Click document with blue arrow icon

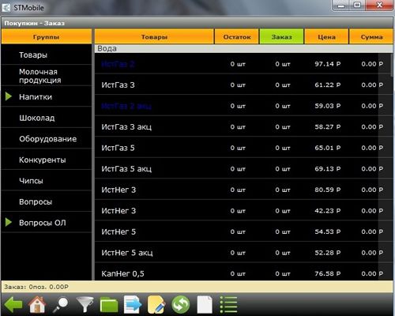(133, 304)
